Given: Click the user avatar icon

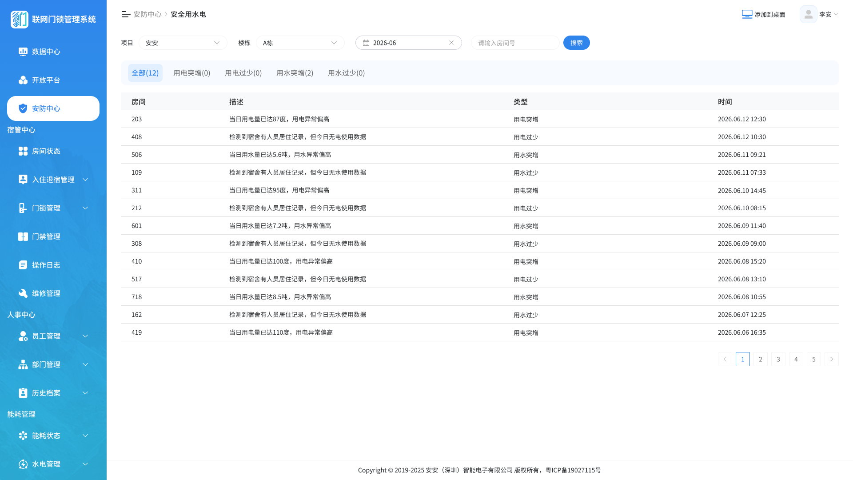Looking at the screenshot, I should pyautogui.click(x=809, y=14).
